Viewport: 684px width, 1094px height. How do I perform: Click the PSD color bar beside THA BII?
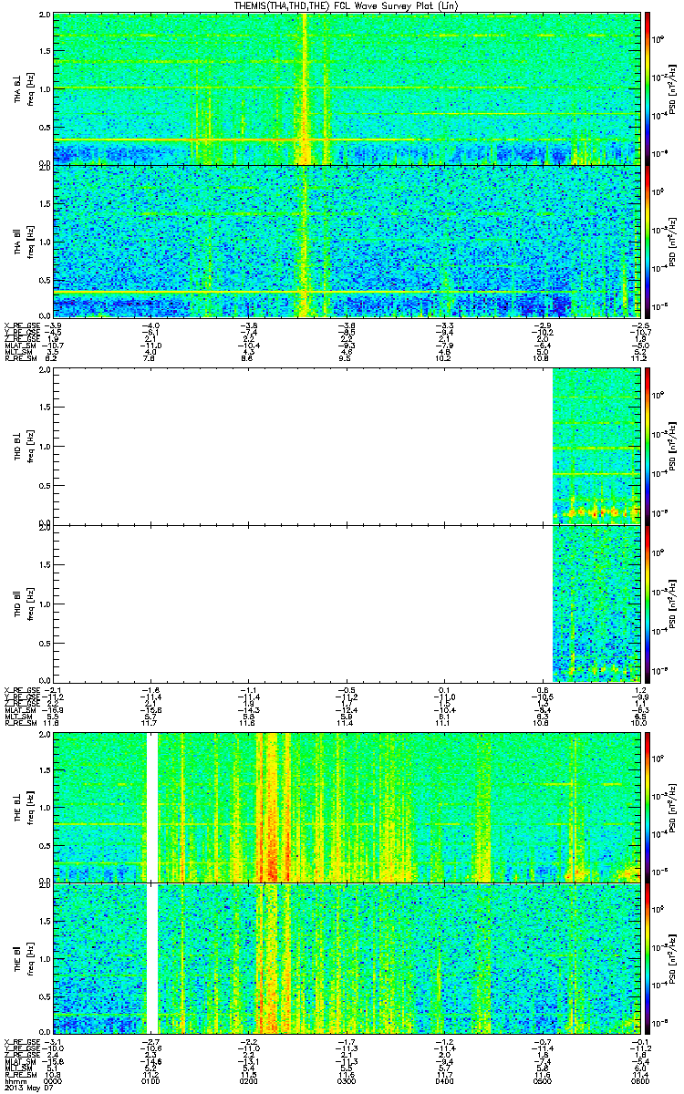[648, 242]
